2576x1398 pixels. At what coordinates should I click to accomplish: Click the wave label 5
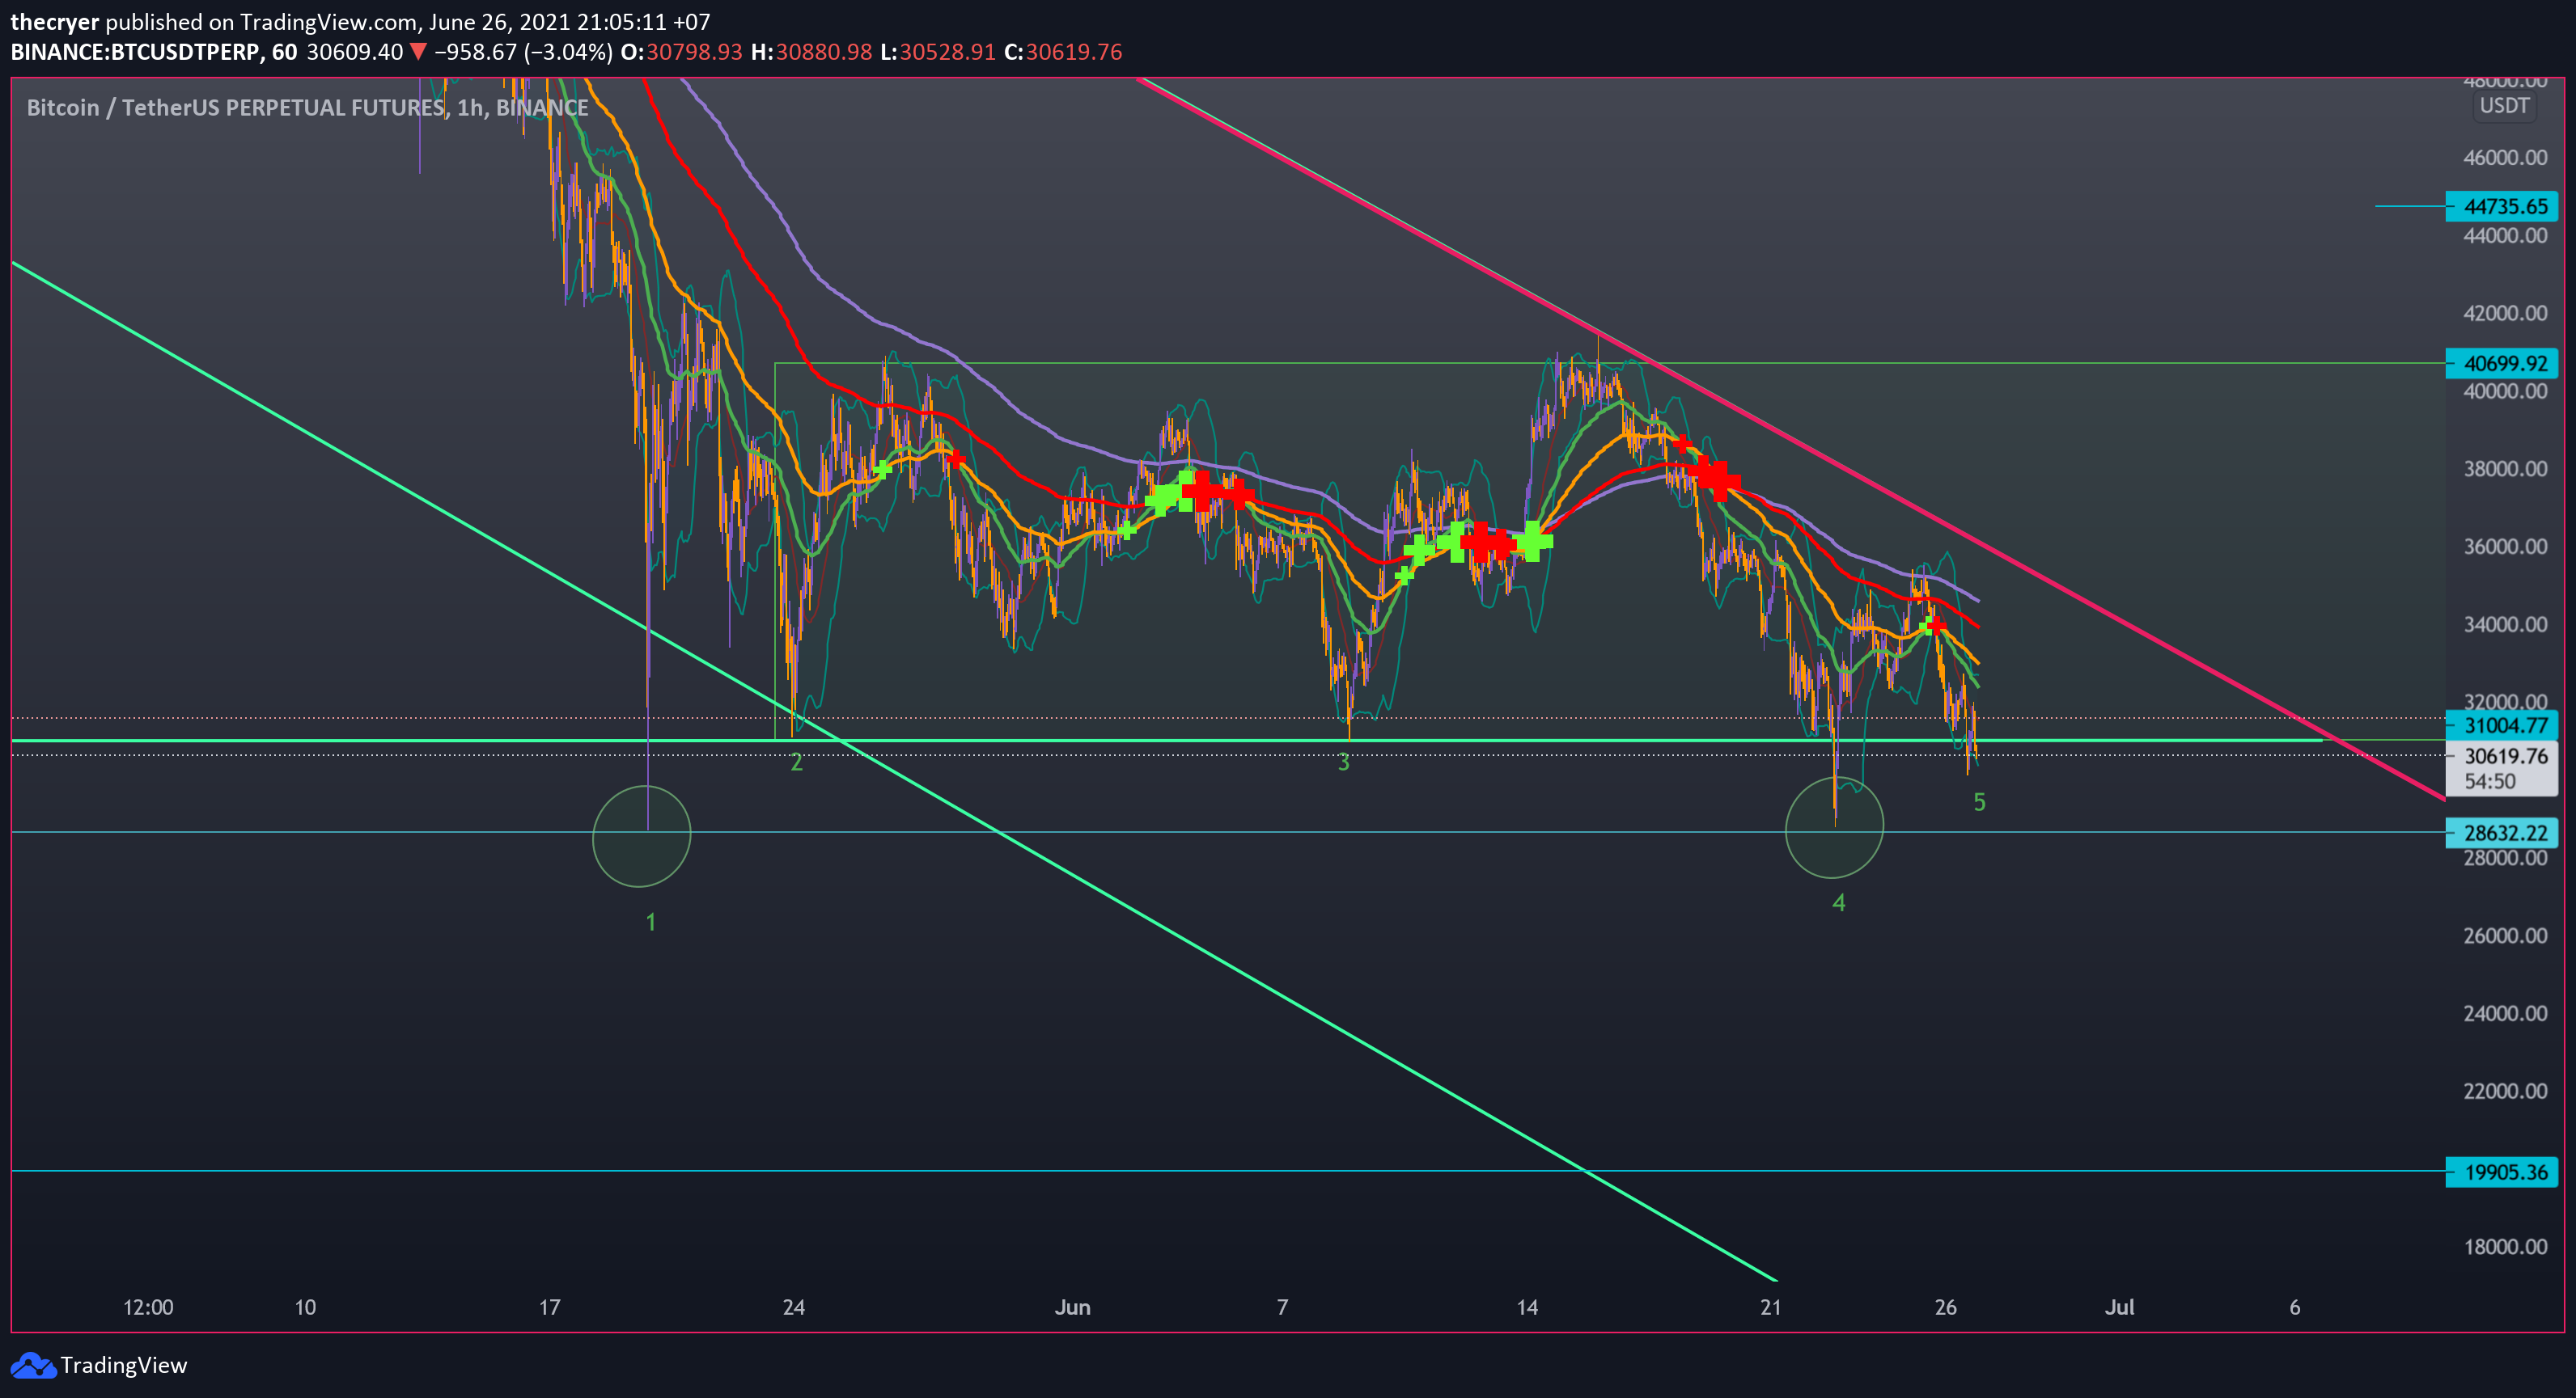pyautogui.click(x=1979, y=802)
